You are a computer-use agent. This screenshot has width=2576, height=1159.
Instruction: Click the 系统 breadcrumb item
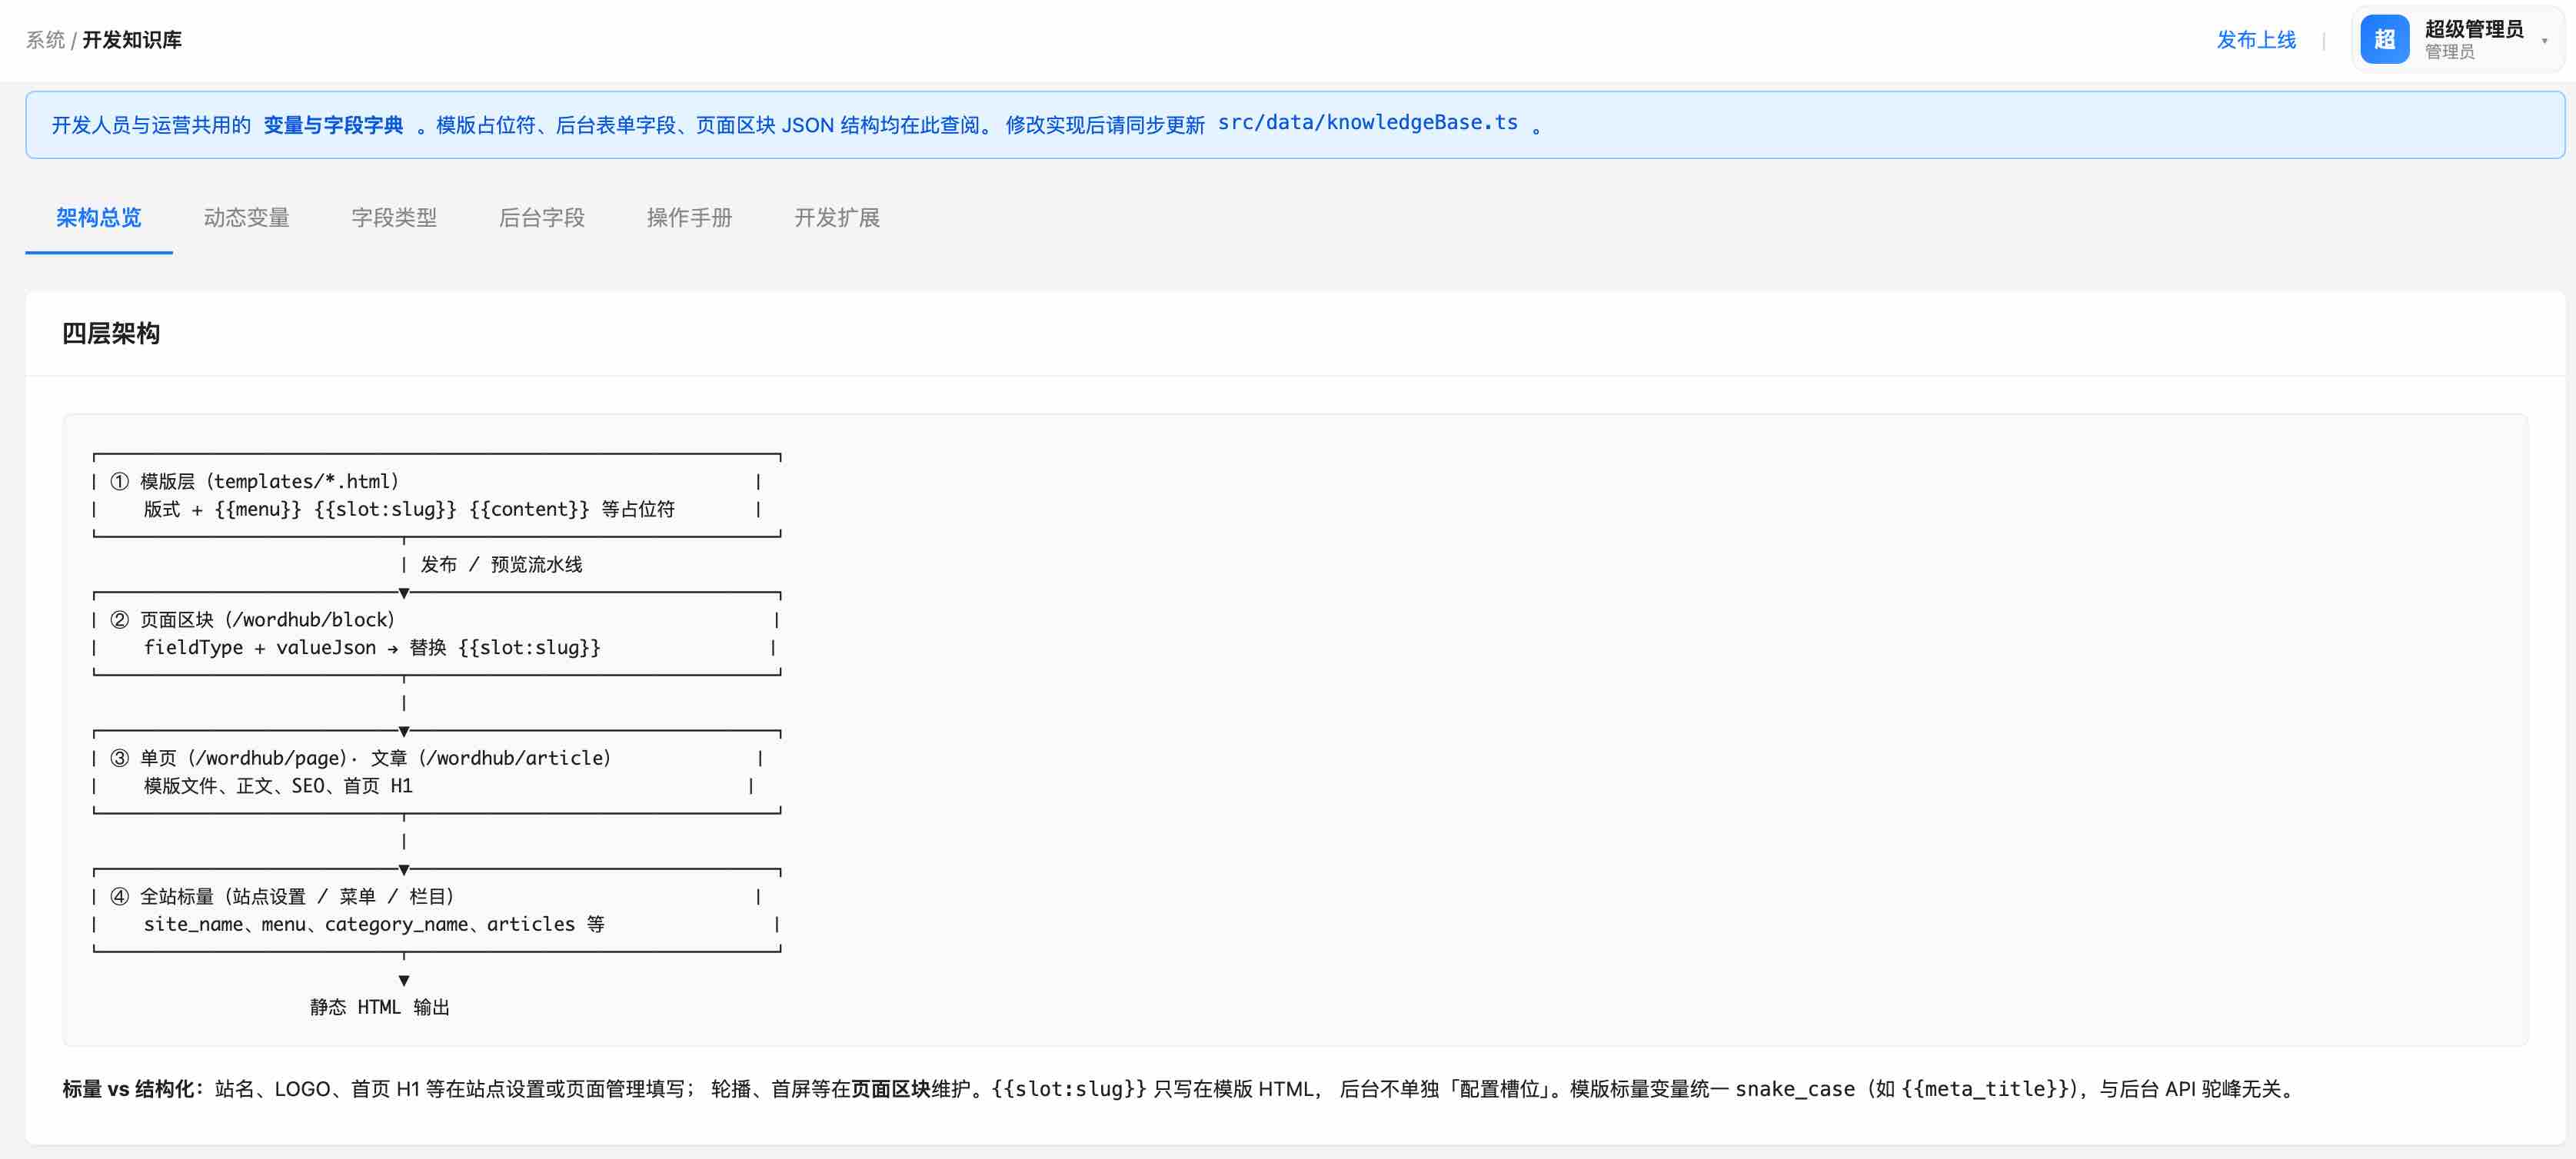[x=45, y=40]
